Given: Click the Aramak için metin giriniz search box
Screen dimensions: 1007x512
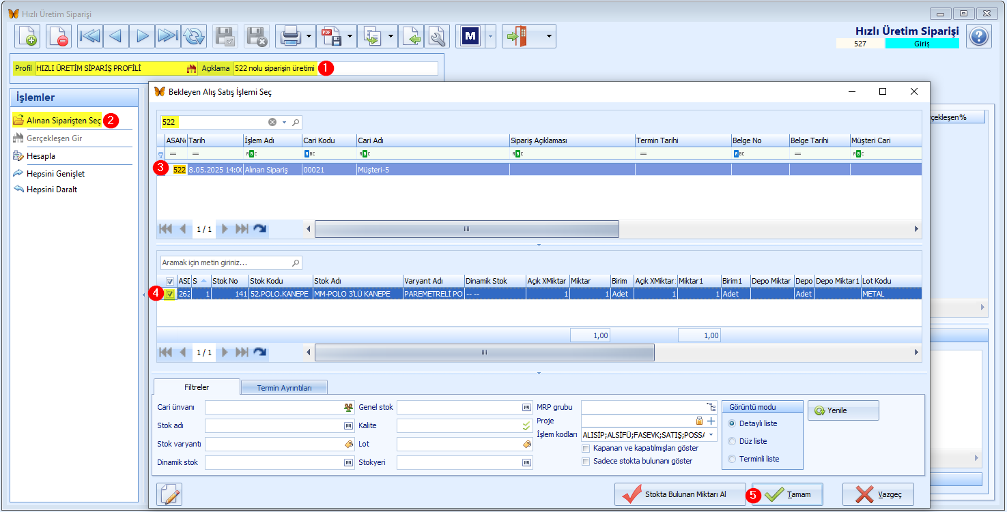Looking at the screenshot, I should (x=231, y=262).
